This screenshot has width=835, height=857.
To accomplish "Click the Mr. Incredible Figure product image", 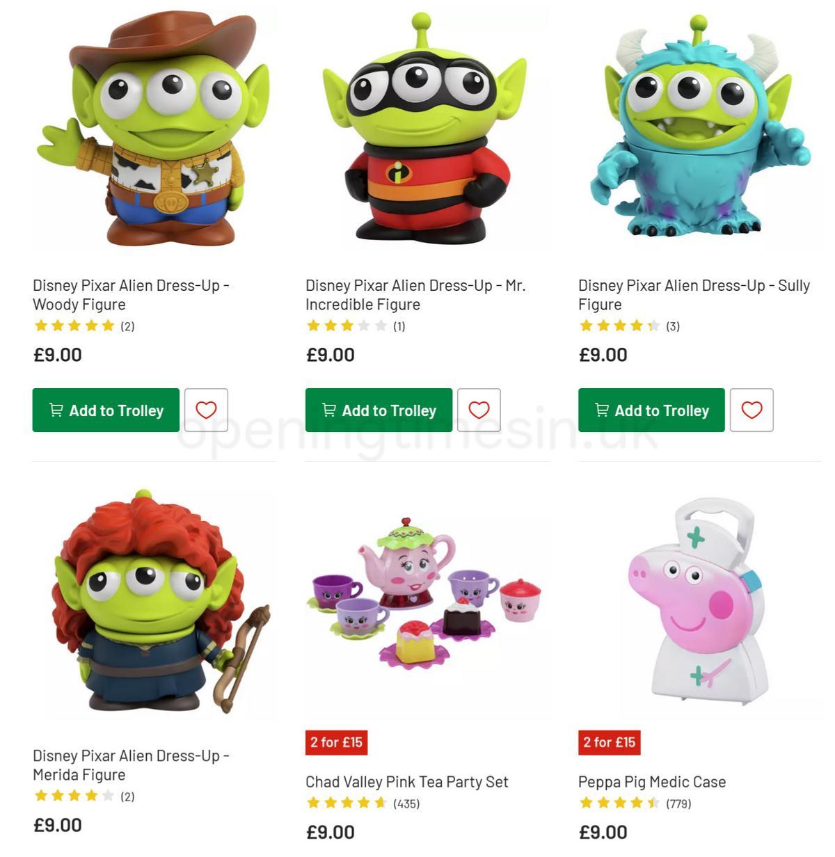I will tap(423, 129).
